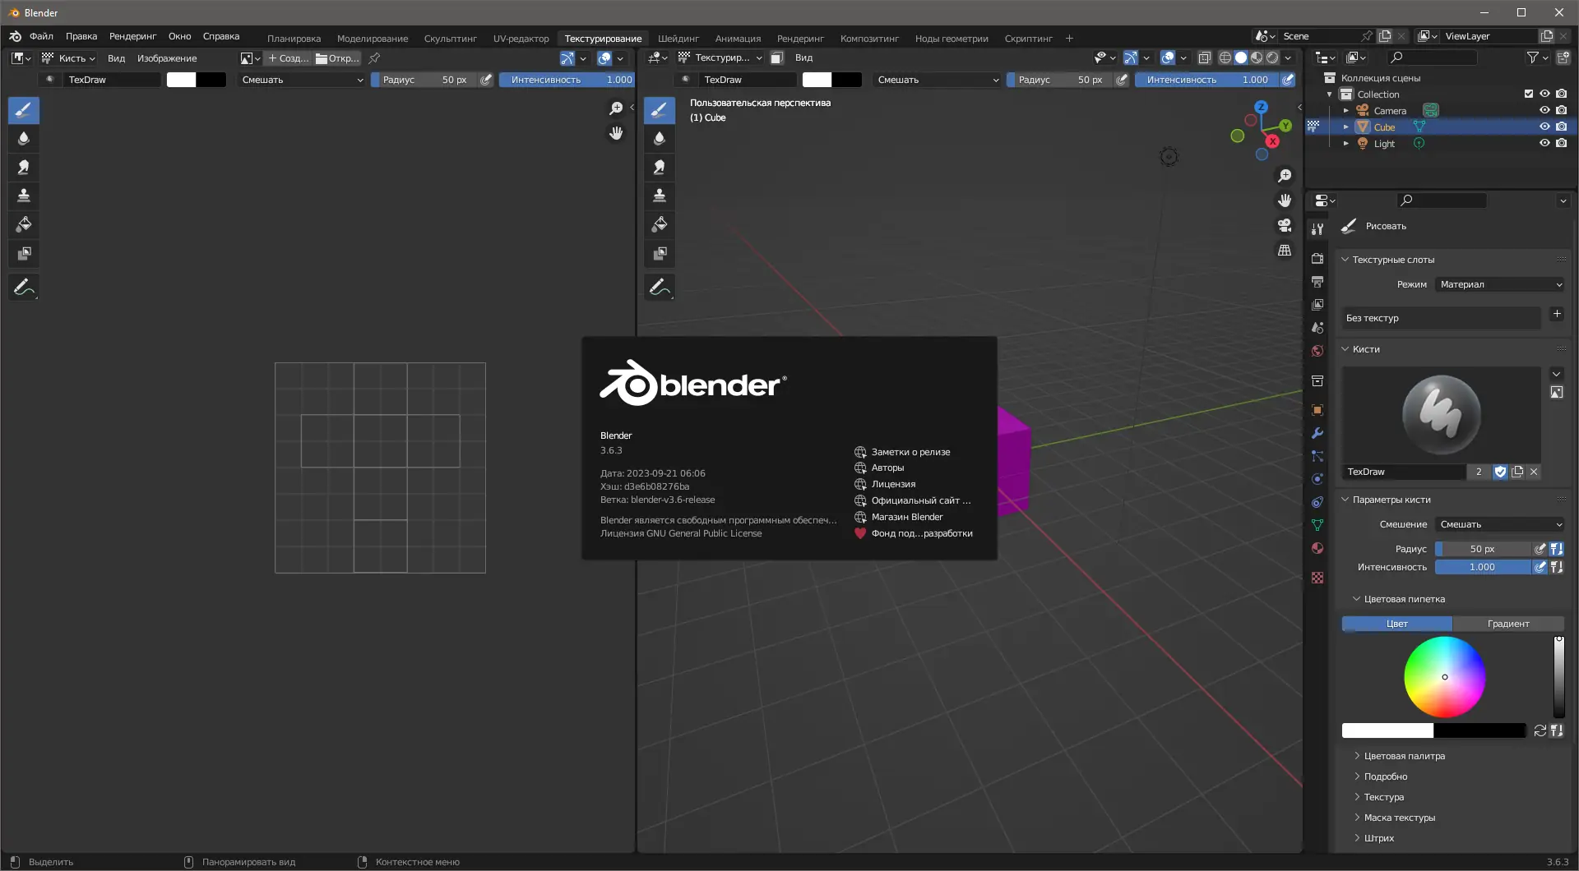Viewport: 1579px width, 871px height.
Task: Select the Smear tool in 3D viewport
Action: (x=660, y=168)
